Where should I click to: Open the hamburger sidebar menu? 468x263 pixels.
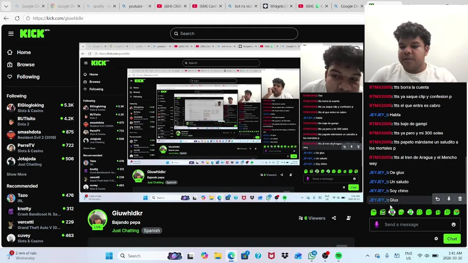tap(11, 34)
